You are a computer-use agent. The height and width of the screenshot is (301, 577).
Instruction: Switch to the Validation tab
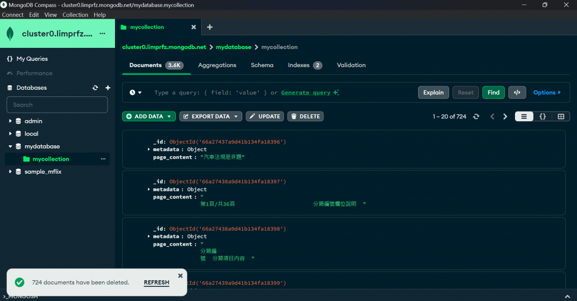click(351, 65)
